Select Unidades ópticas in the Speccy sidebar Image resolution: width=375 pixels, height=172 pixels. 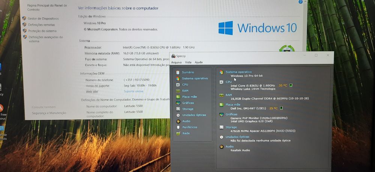point(194,115)
